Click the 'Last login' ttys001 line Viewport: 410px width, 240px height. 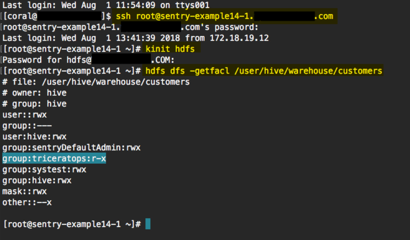coord(105,6)
